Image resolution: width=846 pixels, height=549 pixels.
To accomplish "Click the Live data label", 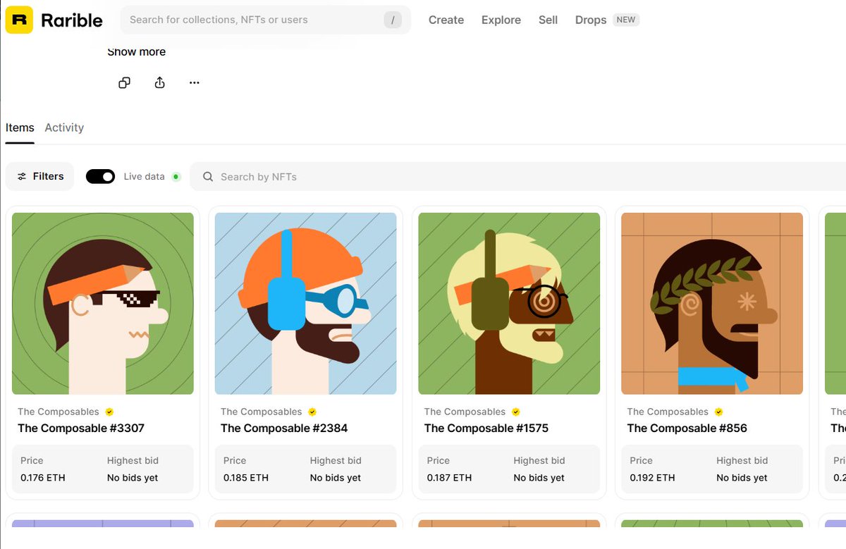I will [x=144, y=177].
